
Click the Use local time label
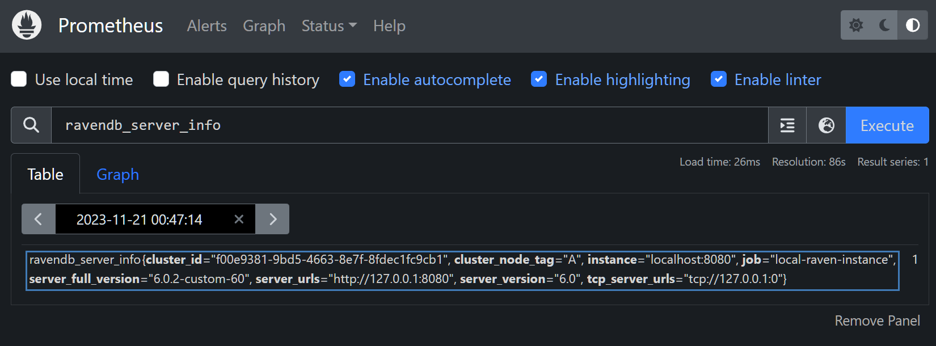tap(84, 79)
